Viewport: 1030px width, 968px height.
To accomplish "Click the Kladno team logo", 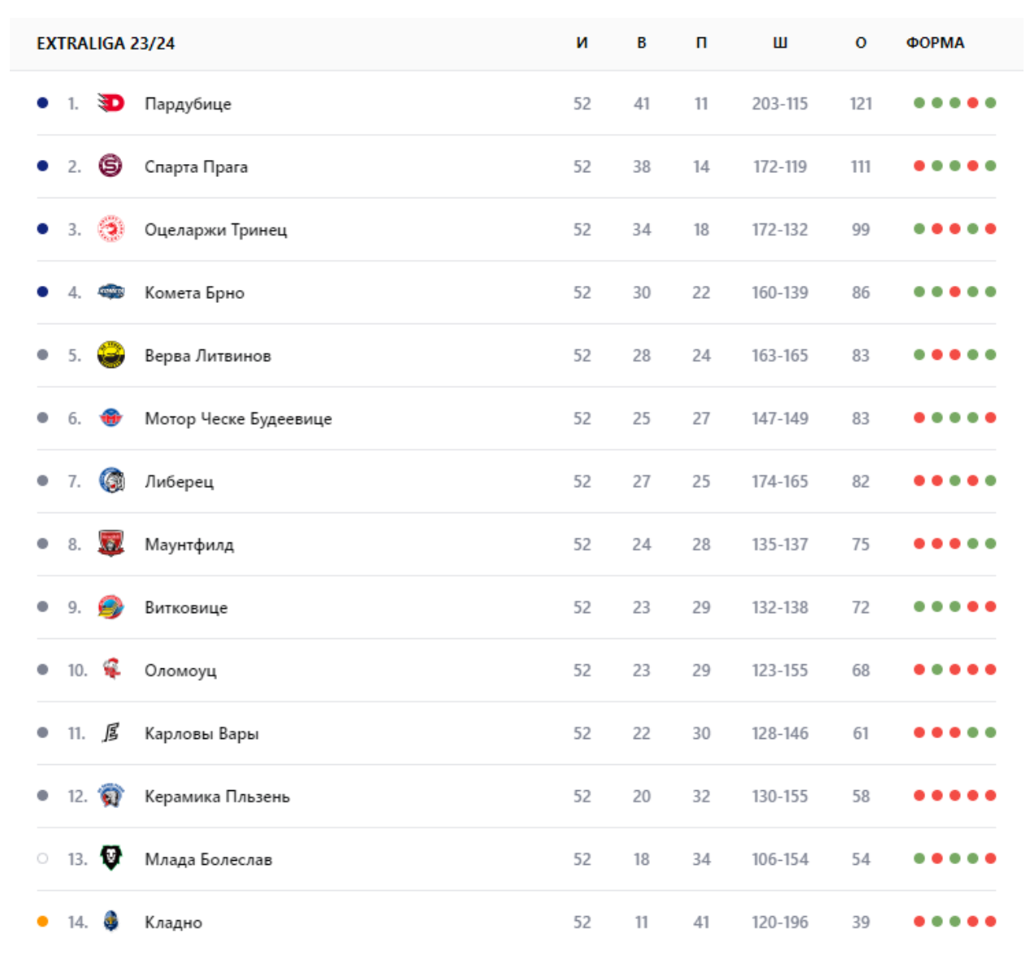I will (x=111, y=921).
